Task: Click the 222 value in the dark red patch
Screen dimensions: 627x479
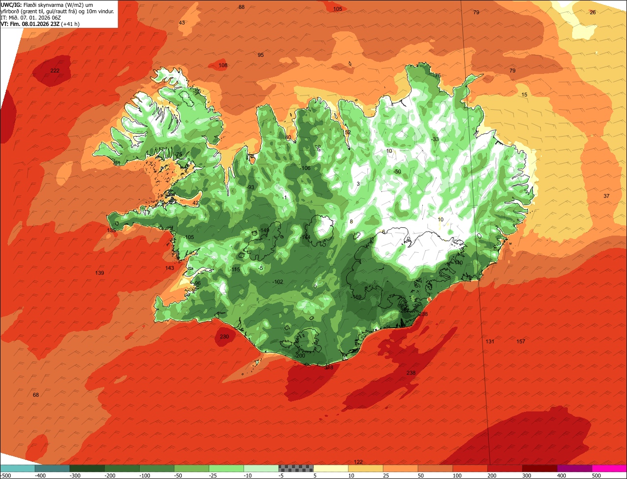Action: 55,71
